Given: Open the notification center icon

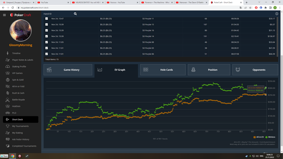Looking at the screenshot, I should (278, 156).
